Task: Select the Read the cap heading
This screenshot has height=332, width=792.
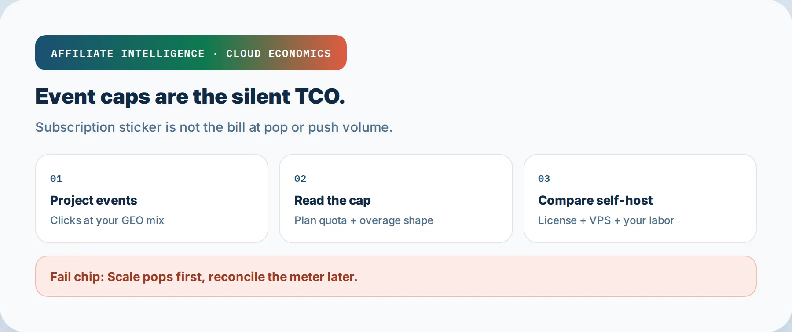Action: tap(333, 200)
